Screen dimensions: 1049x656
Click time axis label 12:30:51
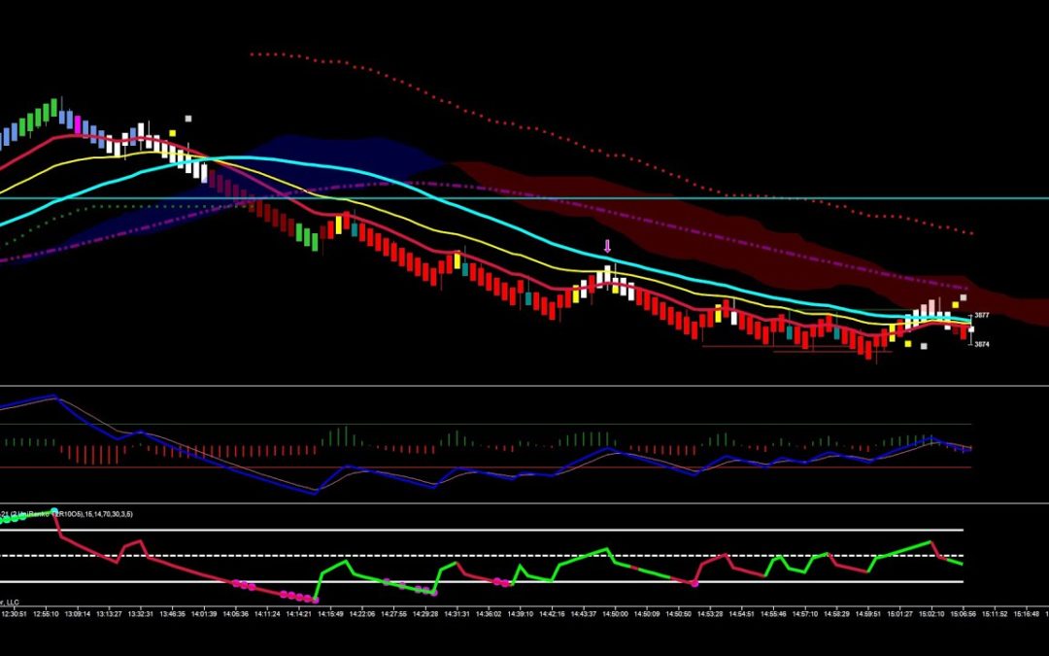tap(14, 613)
